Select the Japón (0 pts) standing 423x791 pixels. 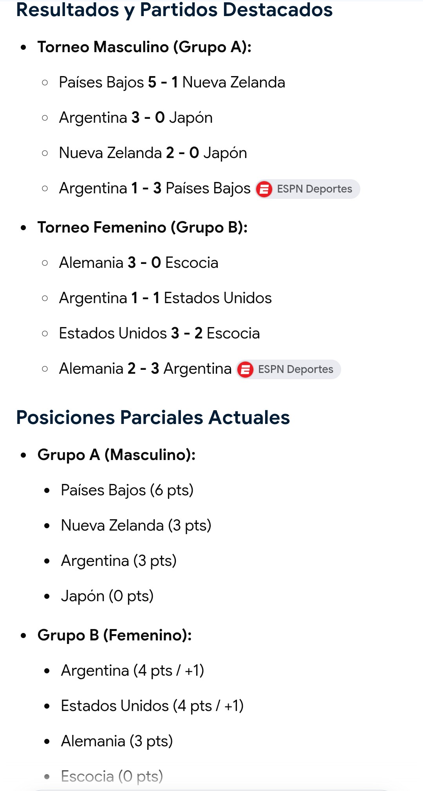point(107,596)
